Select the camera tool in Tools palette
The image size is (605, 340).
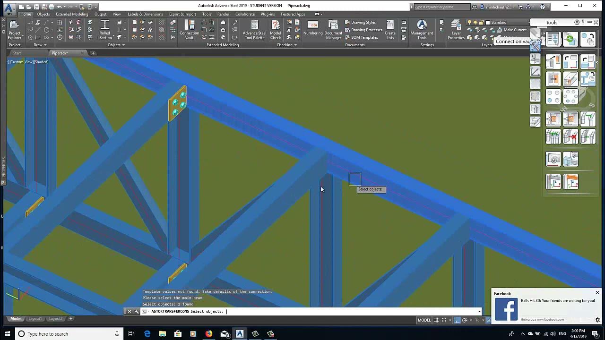pyautogui.click(x=553, y=159)
